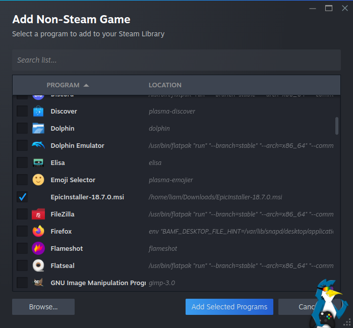
Task: Enable the Dolphin Emulator checkbox
Action: [x=22, y=146]
